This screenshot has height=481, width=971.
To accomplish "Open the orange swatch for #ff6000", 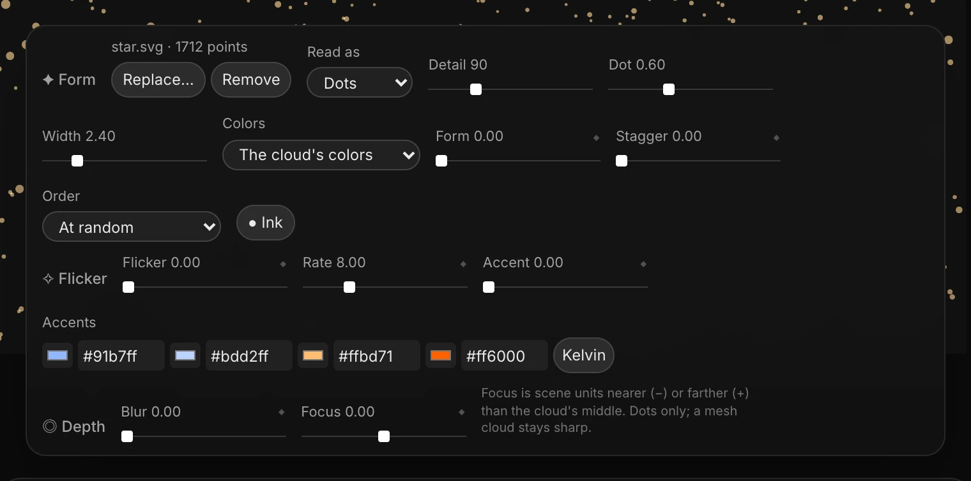I will [441, 356].
